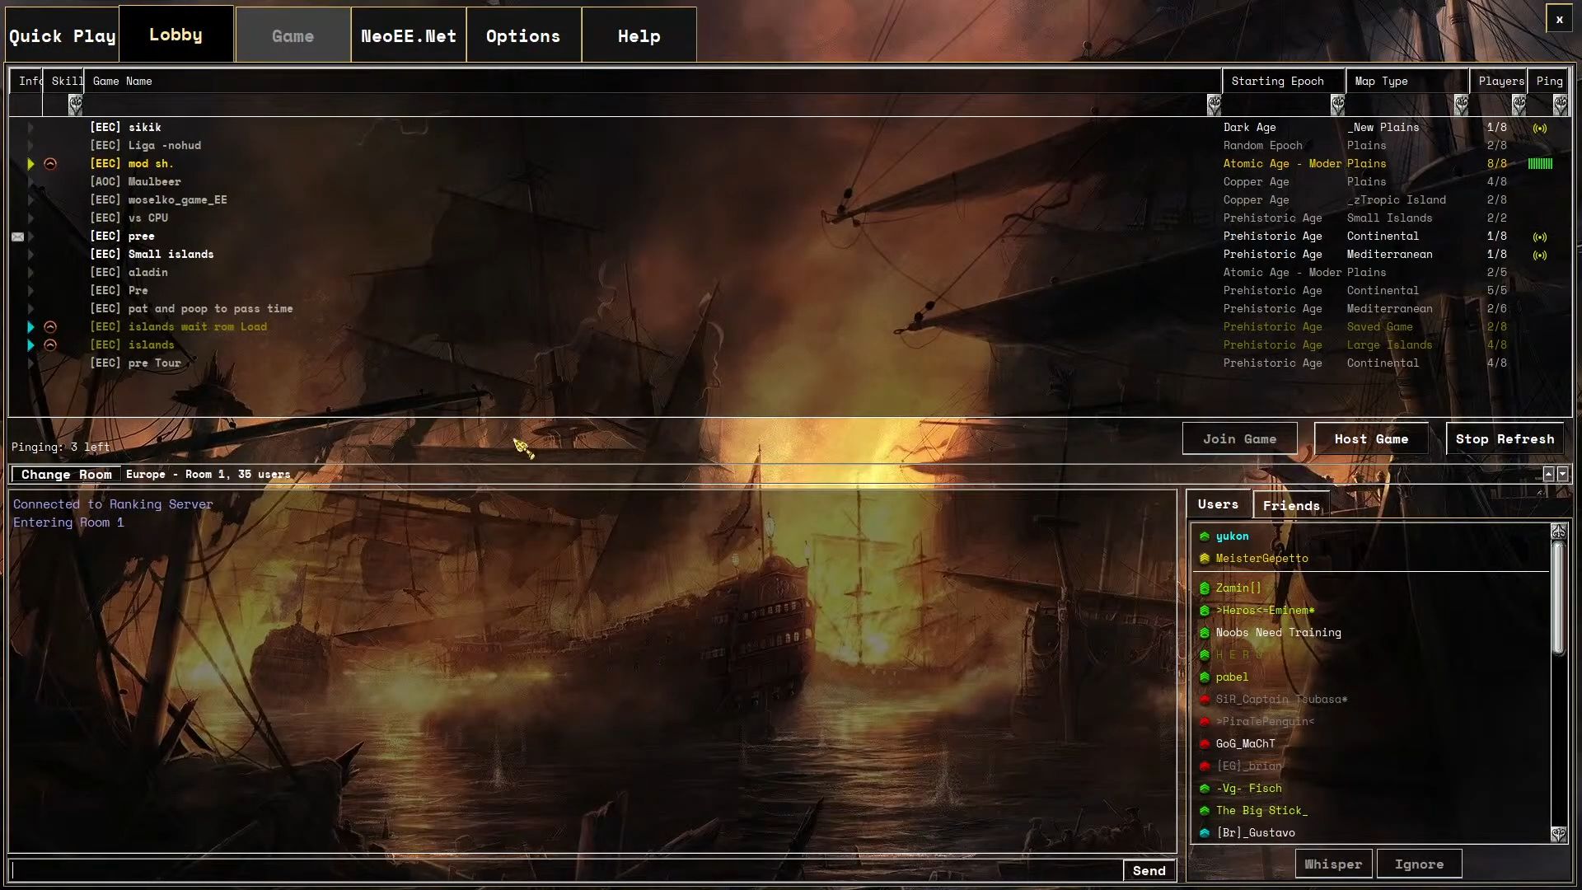Viewport: 1582px width, 890px height.
Task: Click rank icon next to Noobs Need Training
Action: tap(1205, 633)
